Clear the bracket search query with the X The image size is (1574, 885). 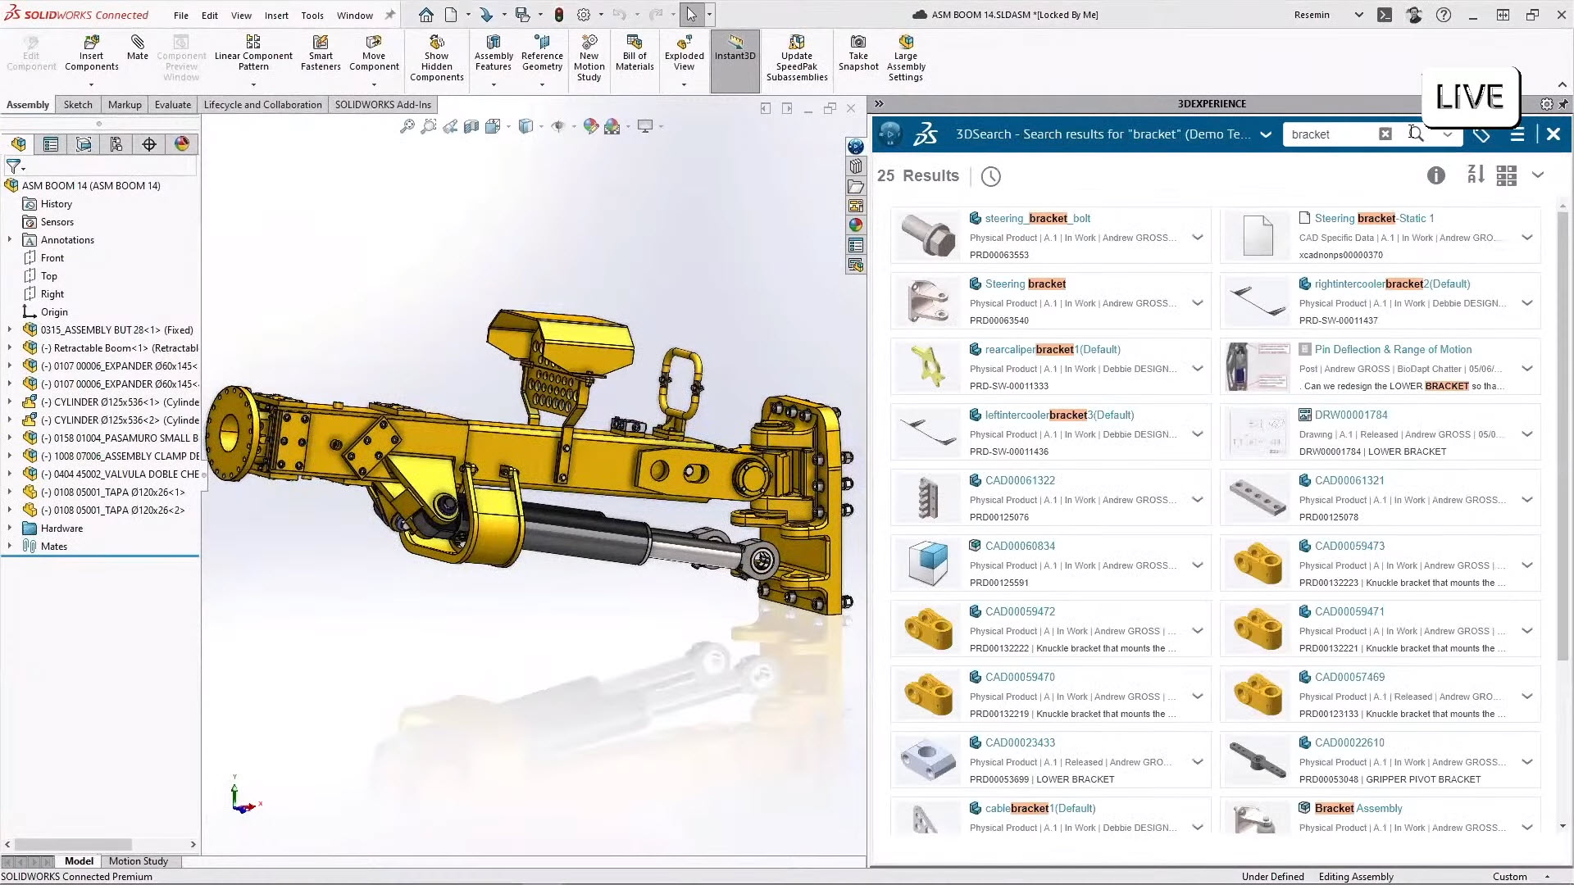pyautogui.click(x=1385, y=133)
